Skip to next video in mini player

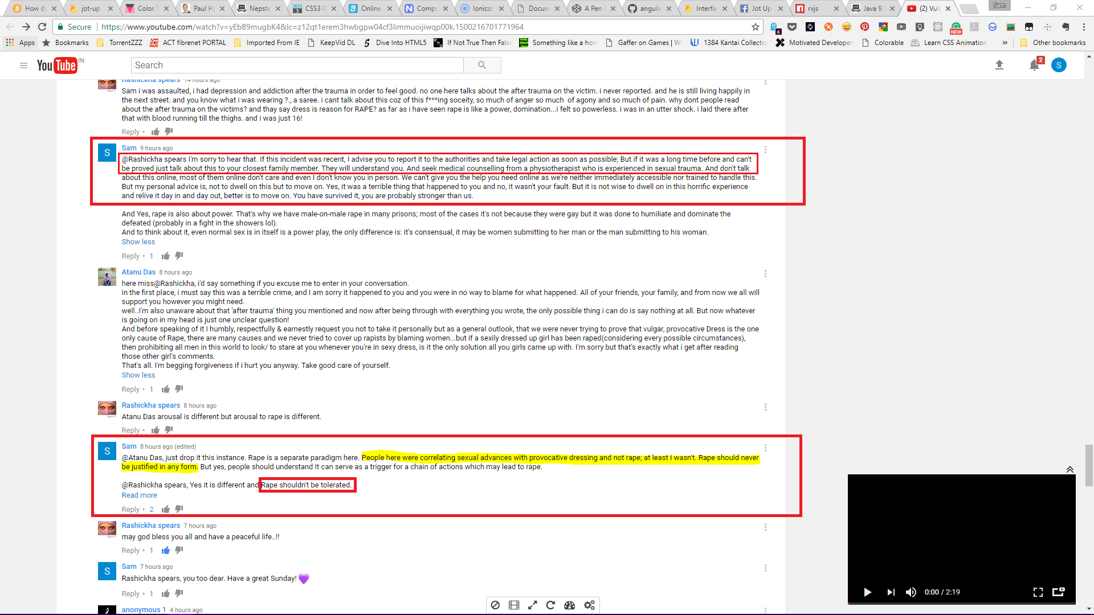(x=891, y=592)
